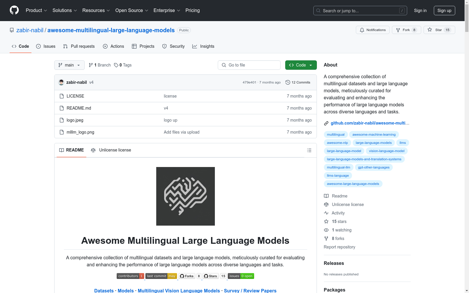469x293 pixels.
Task: Expand the Open Source menu
Action: 132,10
